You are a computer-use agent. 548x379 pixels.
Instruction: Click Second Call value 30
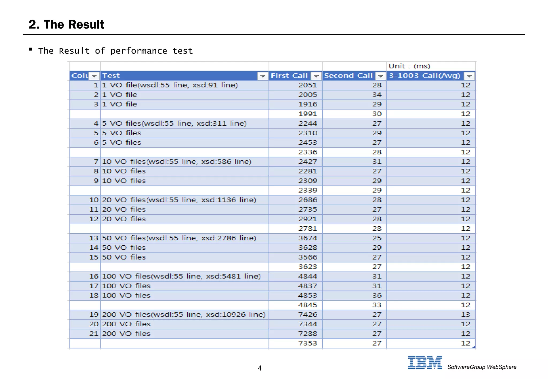click(x=355, y=114)
